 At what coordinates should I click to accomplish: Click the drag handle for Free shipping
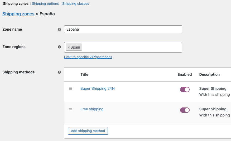[x=71, y=109]
